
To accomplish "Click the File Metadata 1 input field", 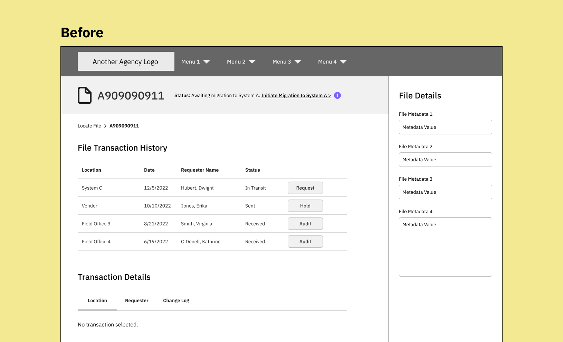I will coord(445,127).
